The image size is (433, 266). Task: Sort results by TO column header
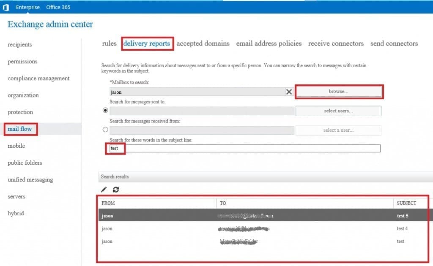223,203
